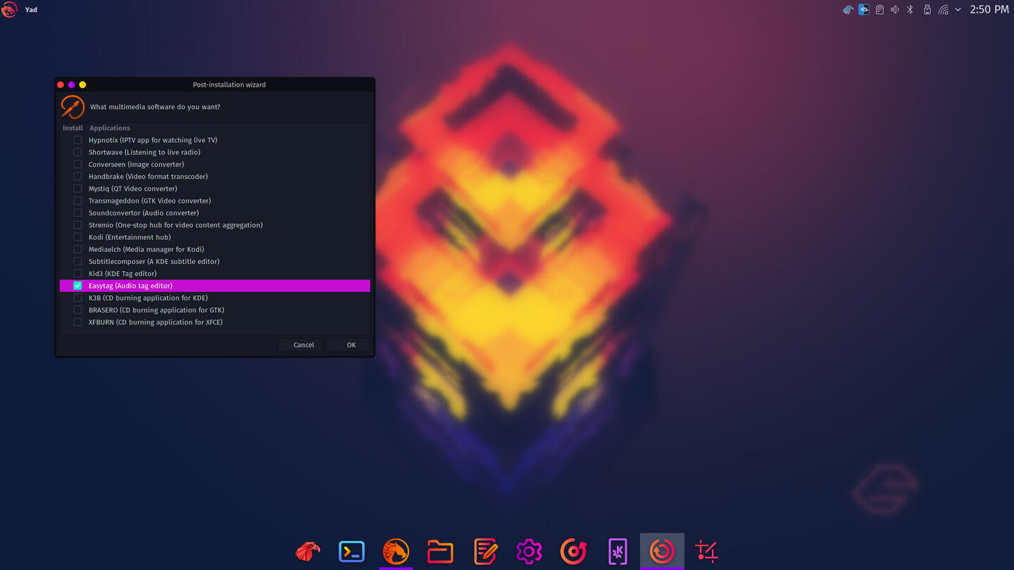Click the Garuda logo in the top-left corner
1014x570 pixels.
coord(9,10)
